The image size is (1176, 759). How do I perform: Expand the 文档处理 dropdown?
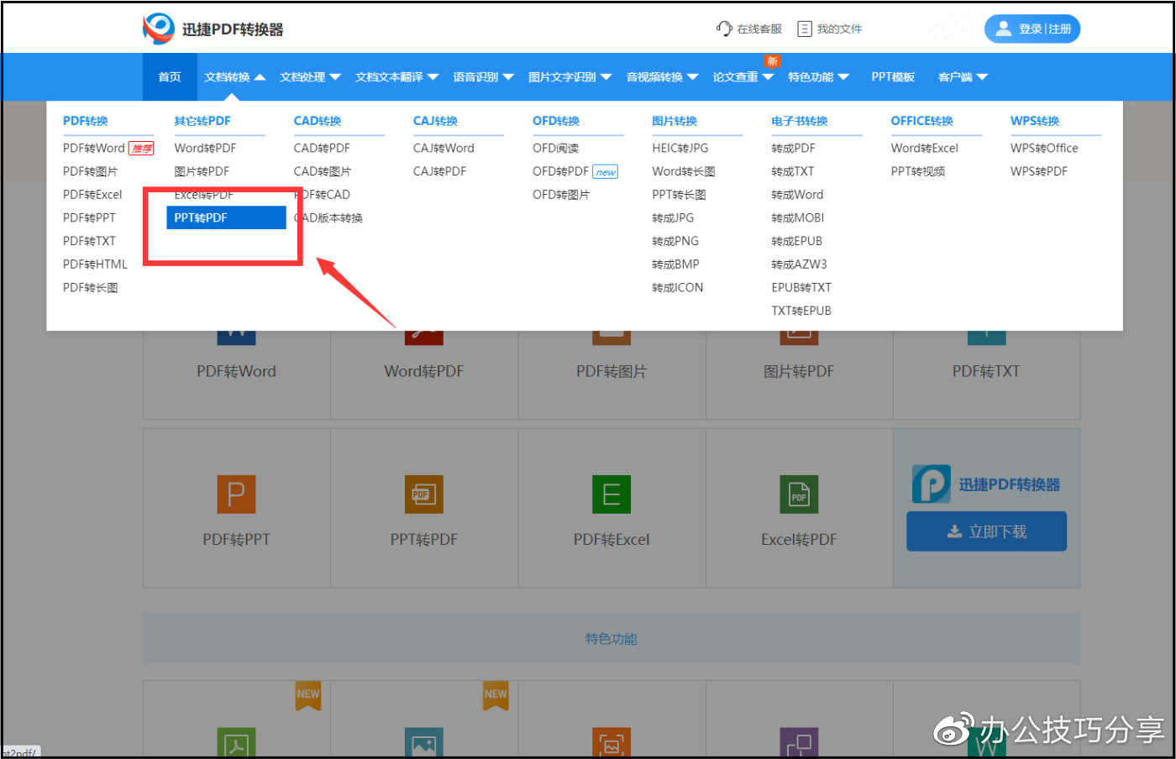pyautogui.click(x=310, y=76)
